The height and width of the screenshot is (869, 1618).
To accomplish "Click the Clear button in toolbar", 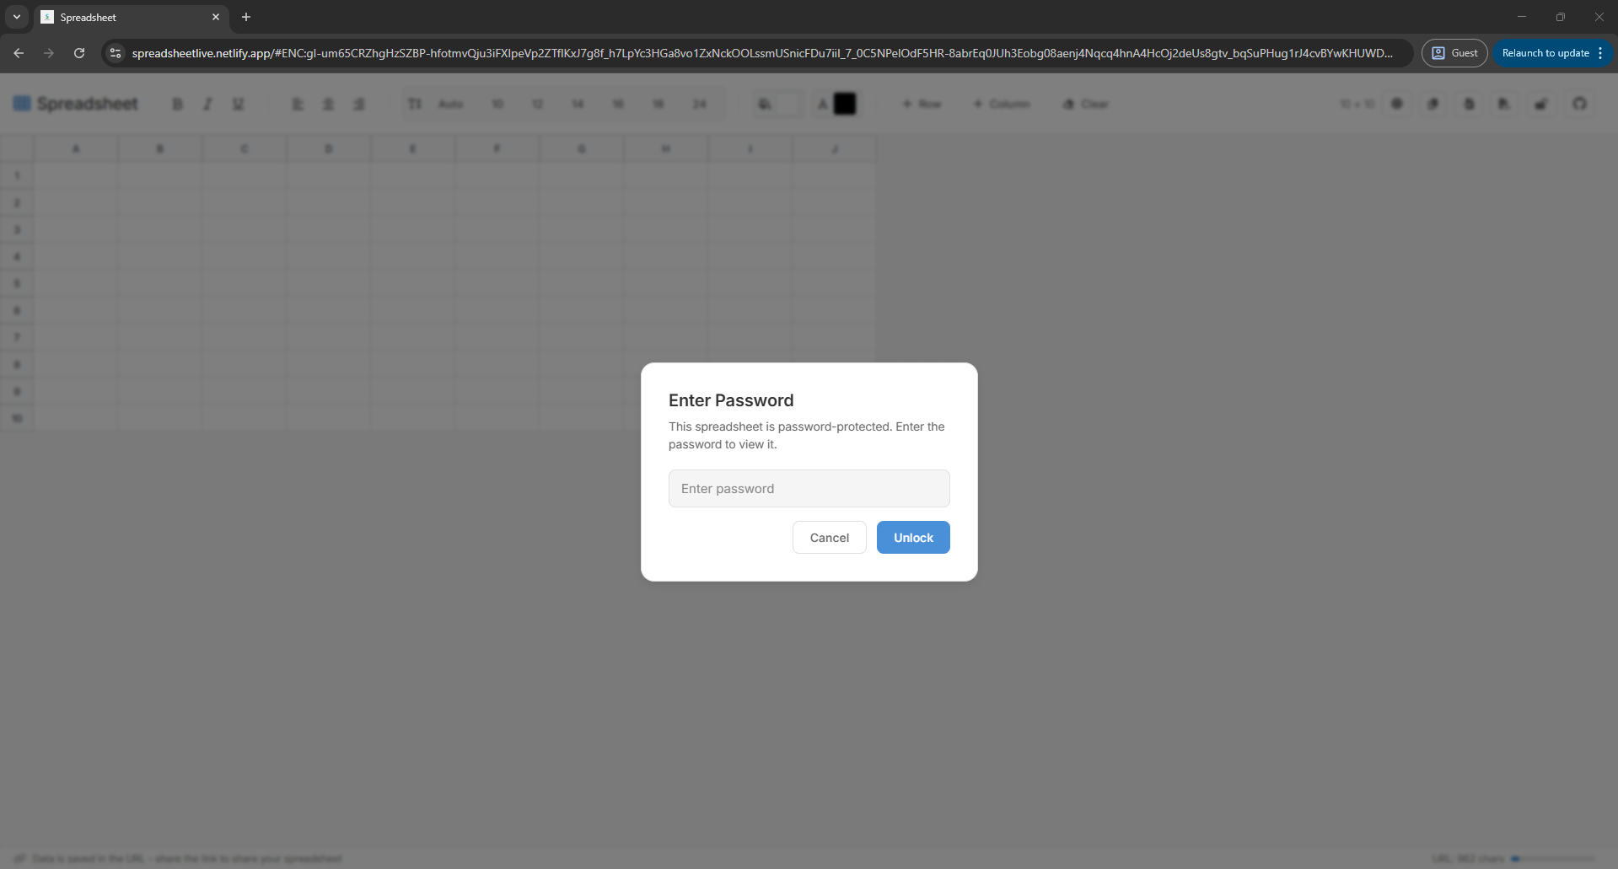I will tap(1086, 104).
